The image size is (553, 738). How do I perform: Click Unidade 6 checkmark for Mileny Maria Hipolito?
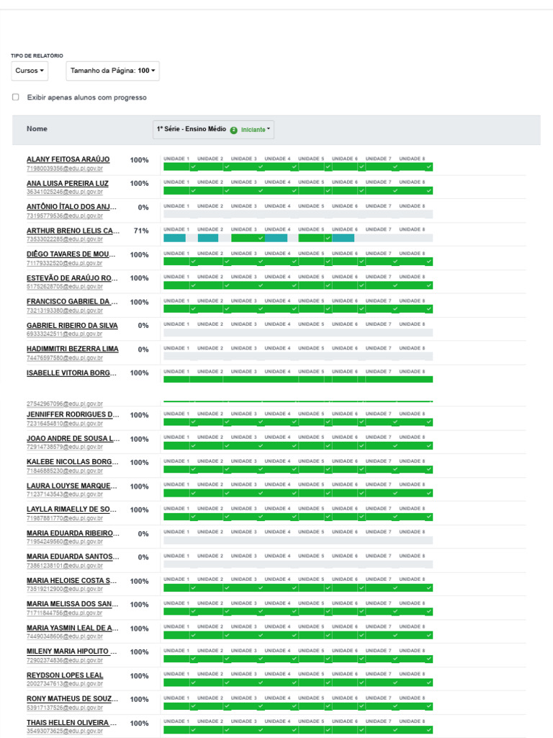361,659
